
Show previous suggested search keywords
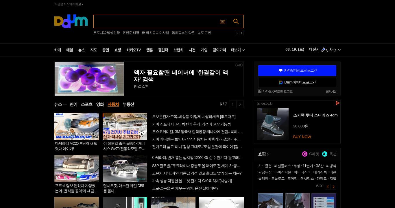click(237, 33)
